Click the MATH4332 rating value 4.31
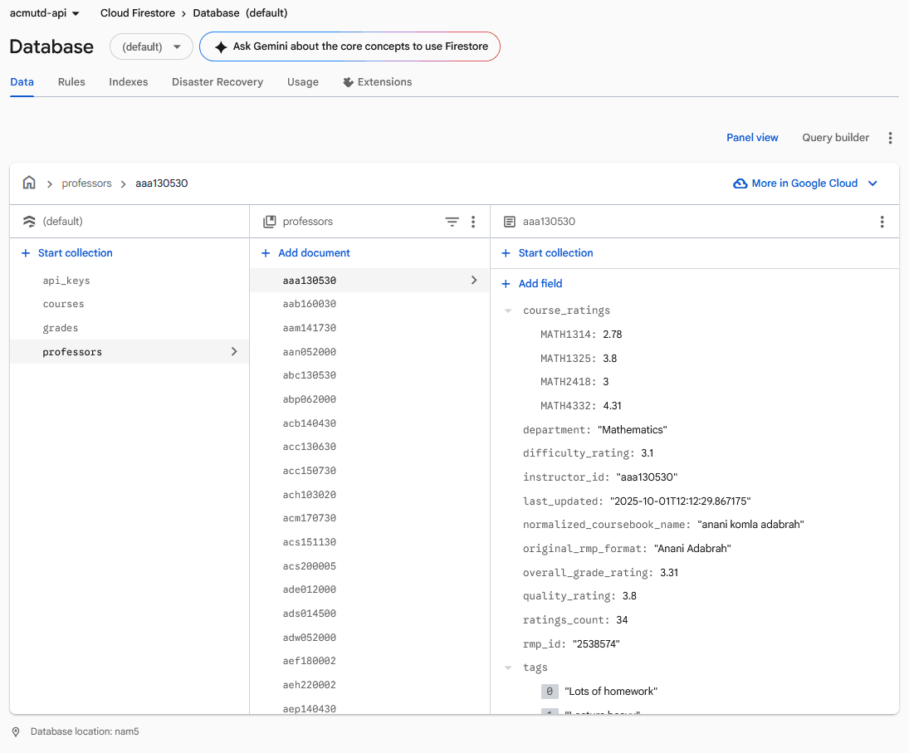The height and width of the screenshot is (753, 909). (612, 406)
